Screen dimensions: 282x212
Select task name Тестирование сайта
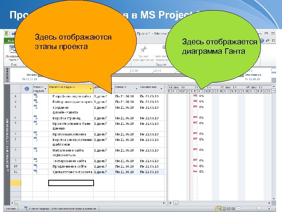(69, 161)
